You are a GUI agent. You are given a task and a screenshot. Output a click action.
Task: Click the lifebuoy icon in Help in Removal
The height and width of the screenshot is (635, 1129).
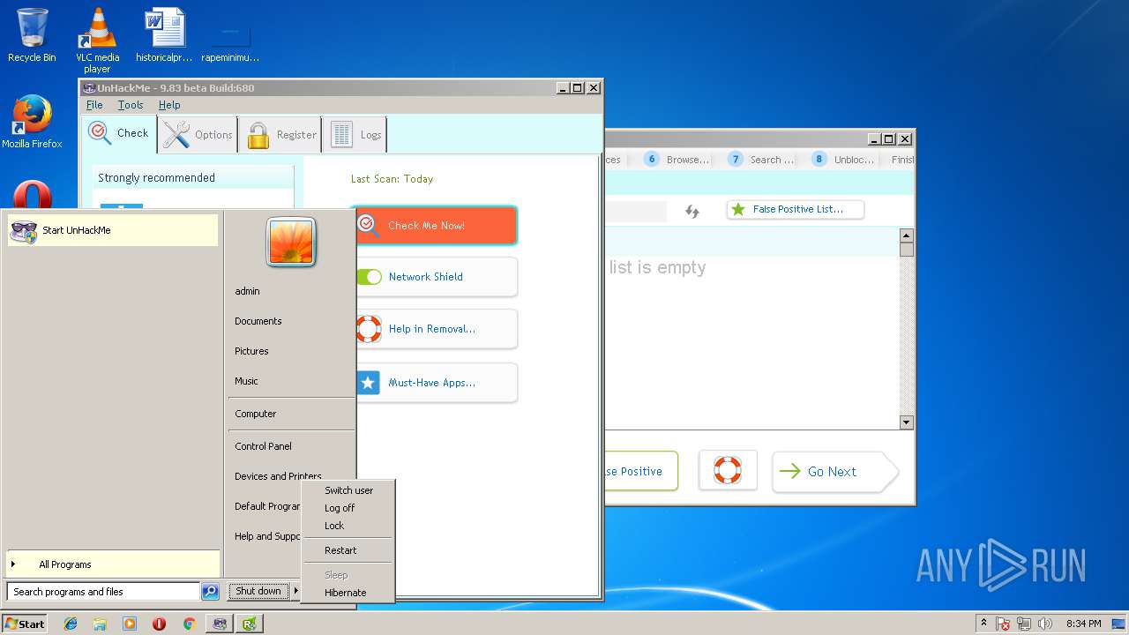tap(369, 329)
